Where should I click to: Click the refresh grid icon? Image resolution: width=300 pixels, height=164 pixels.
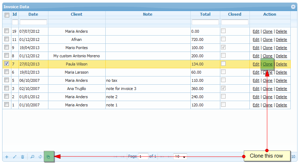point(40,157)
